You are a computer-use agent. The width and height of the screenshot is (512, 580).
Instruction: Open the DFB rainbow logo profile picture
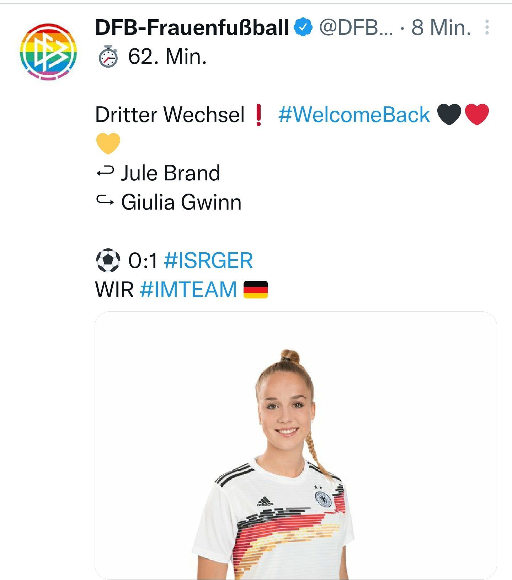(x=48, y=52)
